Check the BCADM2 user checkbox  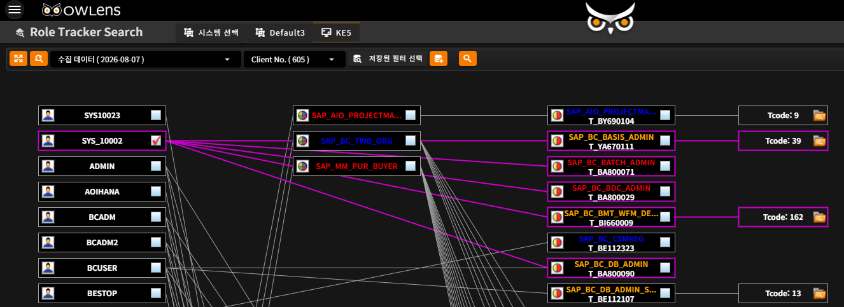click(x=156, y=242)
